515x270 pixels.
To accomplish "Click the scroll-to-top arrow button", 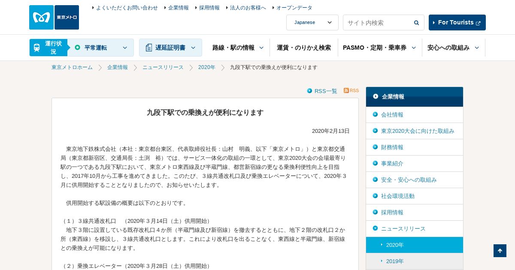I will point(500,251).
